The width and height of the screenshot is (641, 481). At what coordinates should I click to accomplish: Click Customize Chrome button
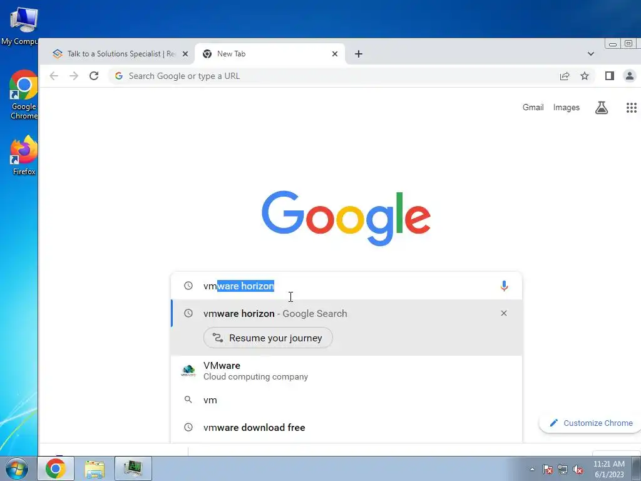591,423
